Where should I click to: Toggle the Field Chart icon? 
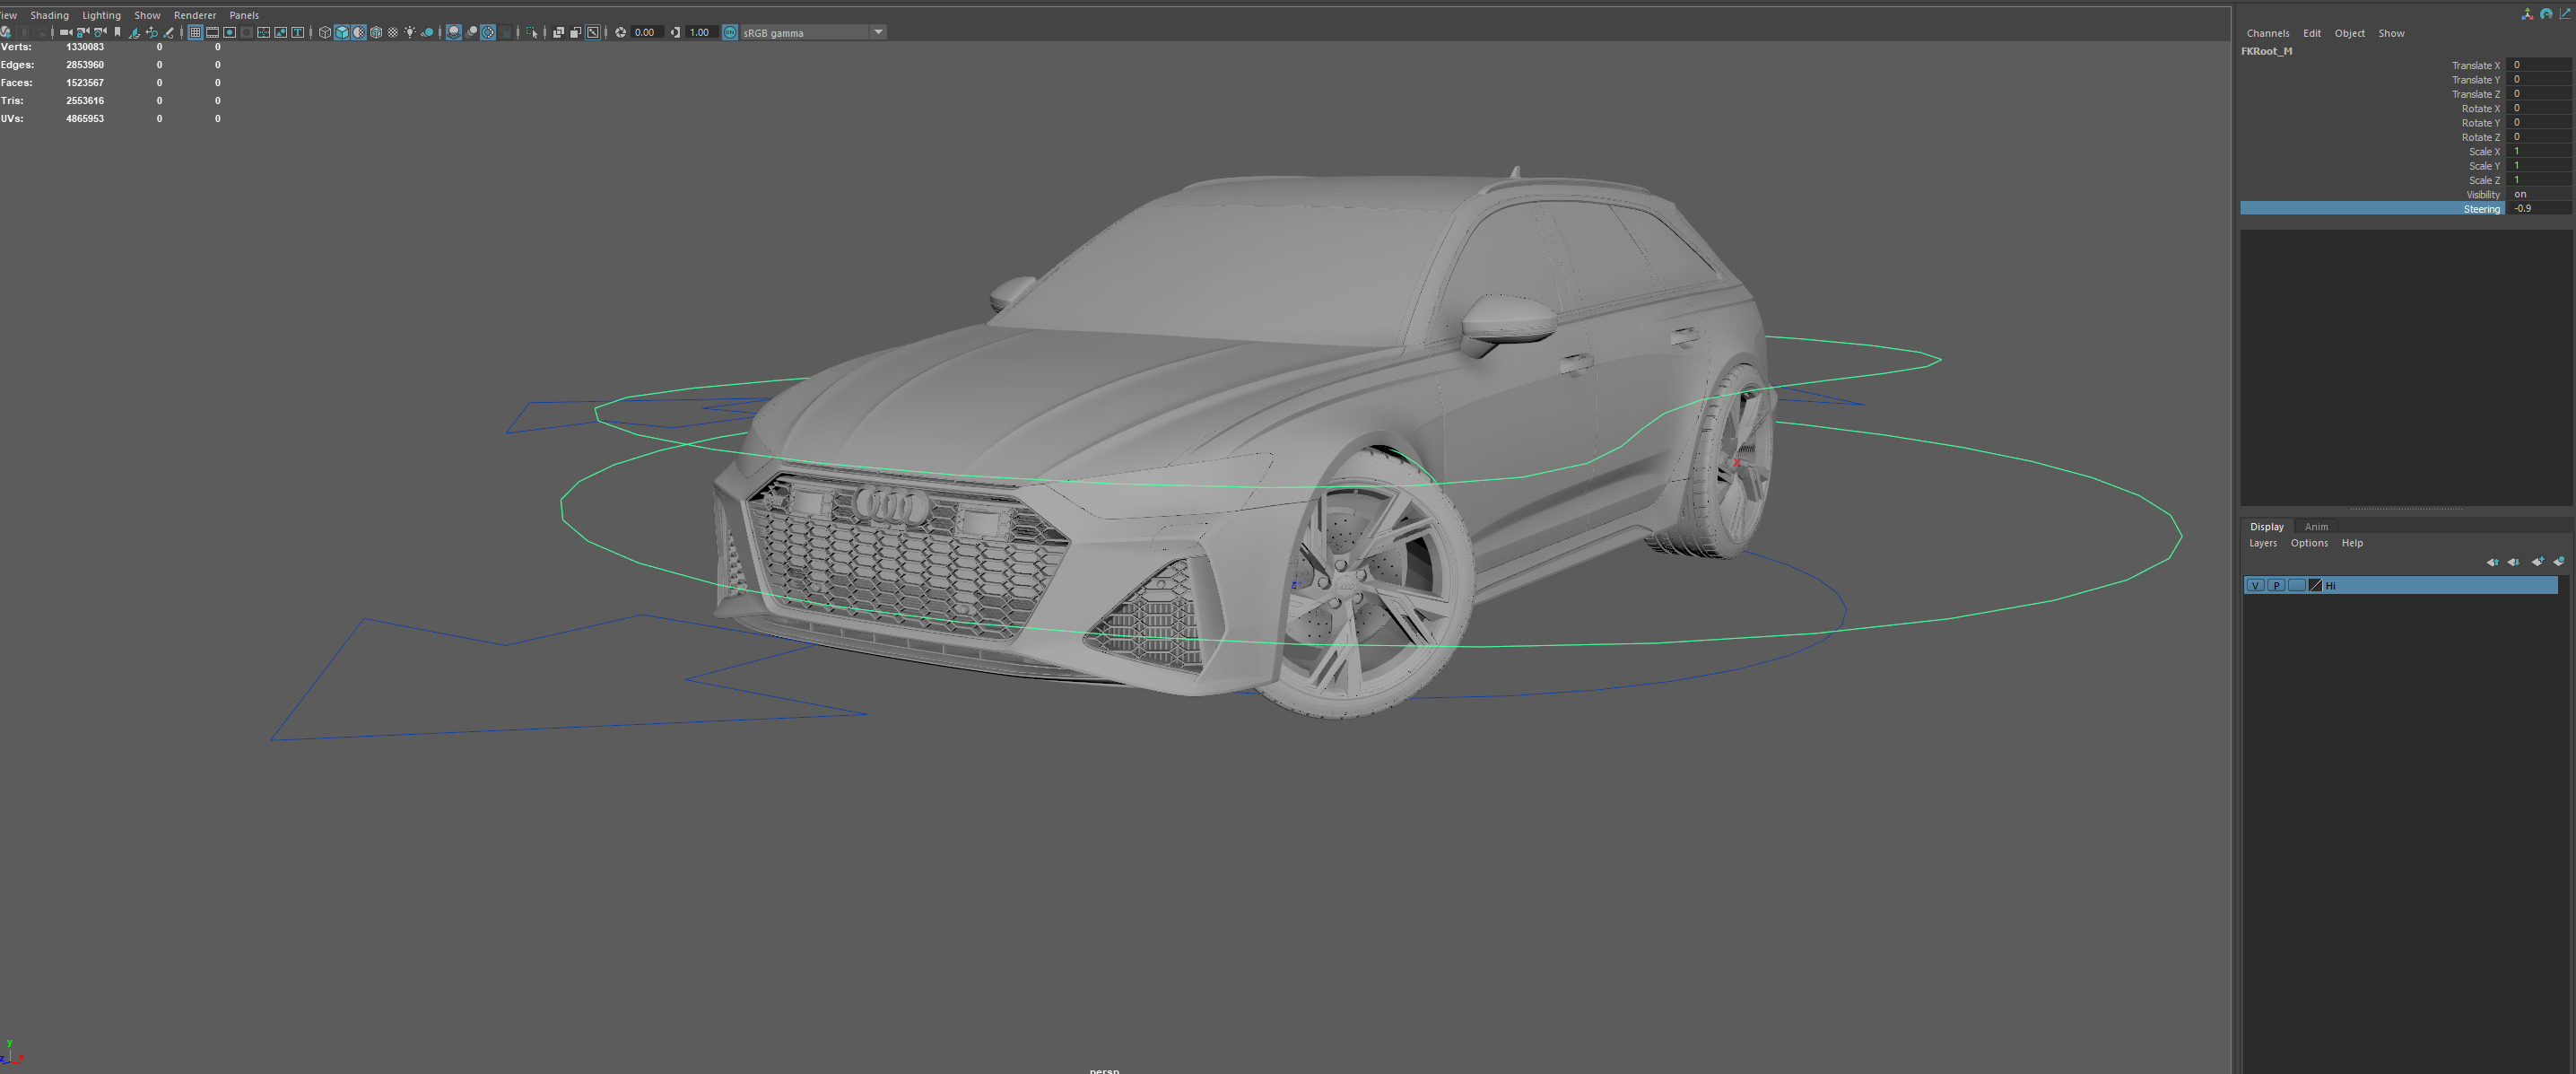264,33
